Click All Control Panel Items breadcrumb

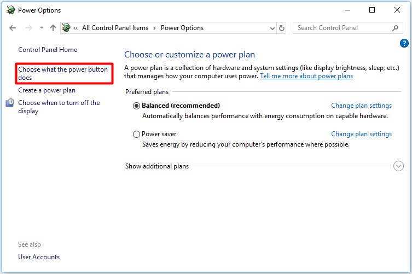tap(115, 28)
